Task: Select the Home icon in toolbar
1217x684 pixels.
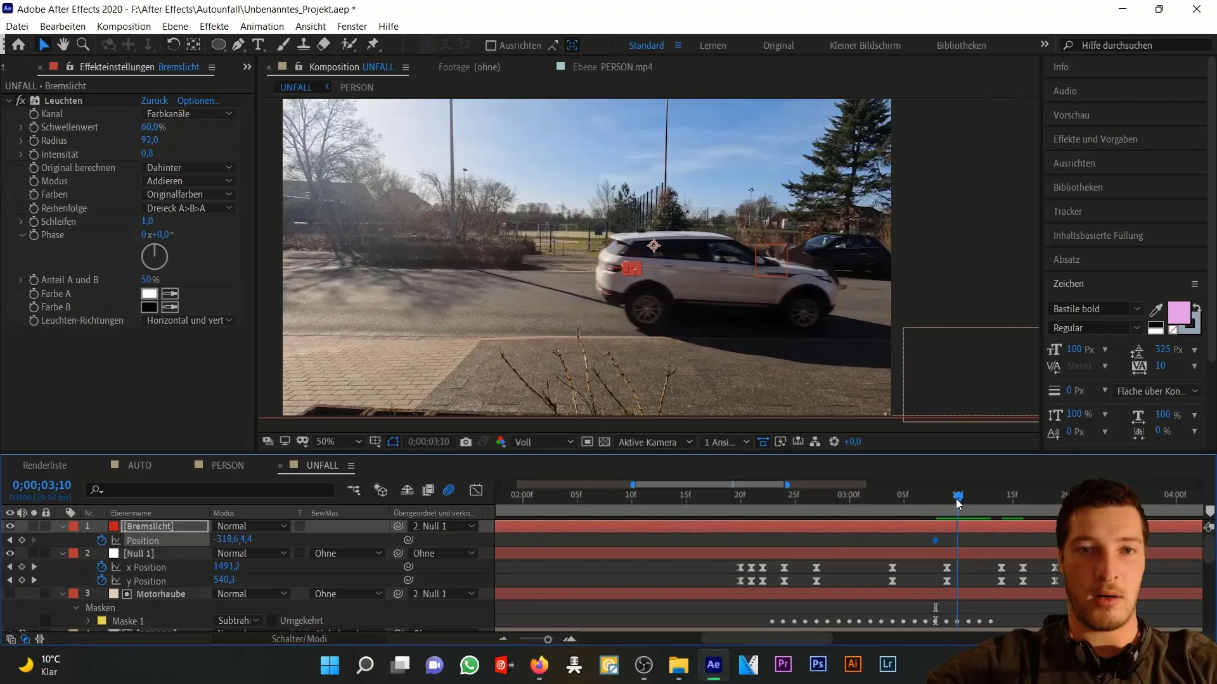Action: point(18,45)
